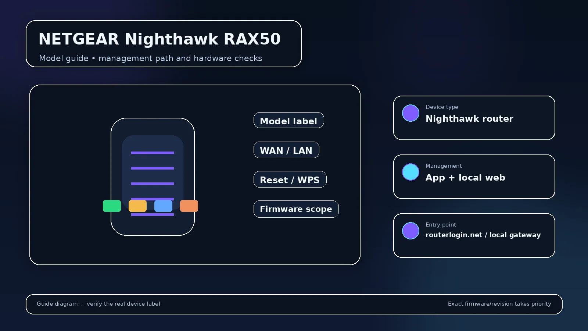Screen dimensions: 588x331
Task: Click 'Exact firmware/revision takes priority' note
Action: (499, 304)
